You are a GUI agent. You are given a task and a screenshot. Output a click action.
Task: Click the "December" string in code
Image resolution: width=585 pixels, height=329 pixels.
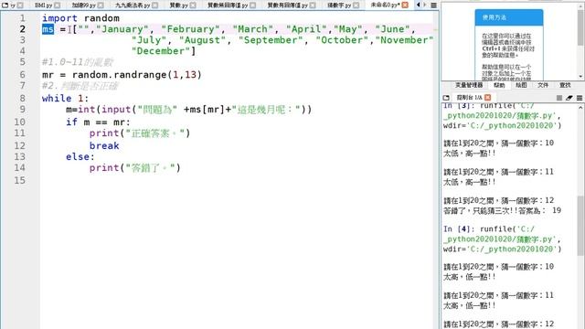click(x=161, y=51)
